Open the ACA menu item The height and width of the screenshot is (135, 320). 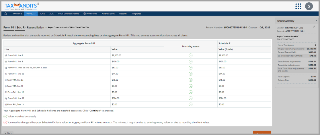point(51,14)
